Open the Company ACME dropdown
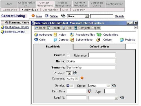The image size is (141, 106). coord(72,79)
